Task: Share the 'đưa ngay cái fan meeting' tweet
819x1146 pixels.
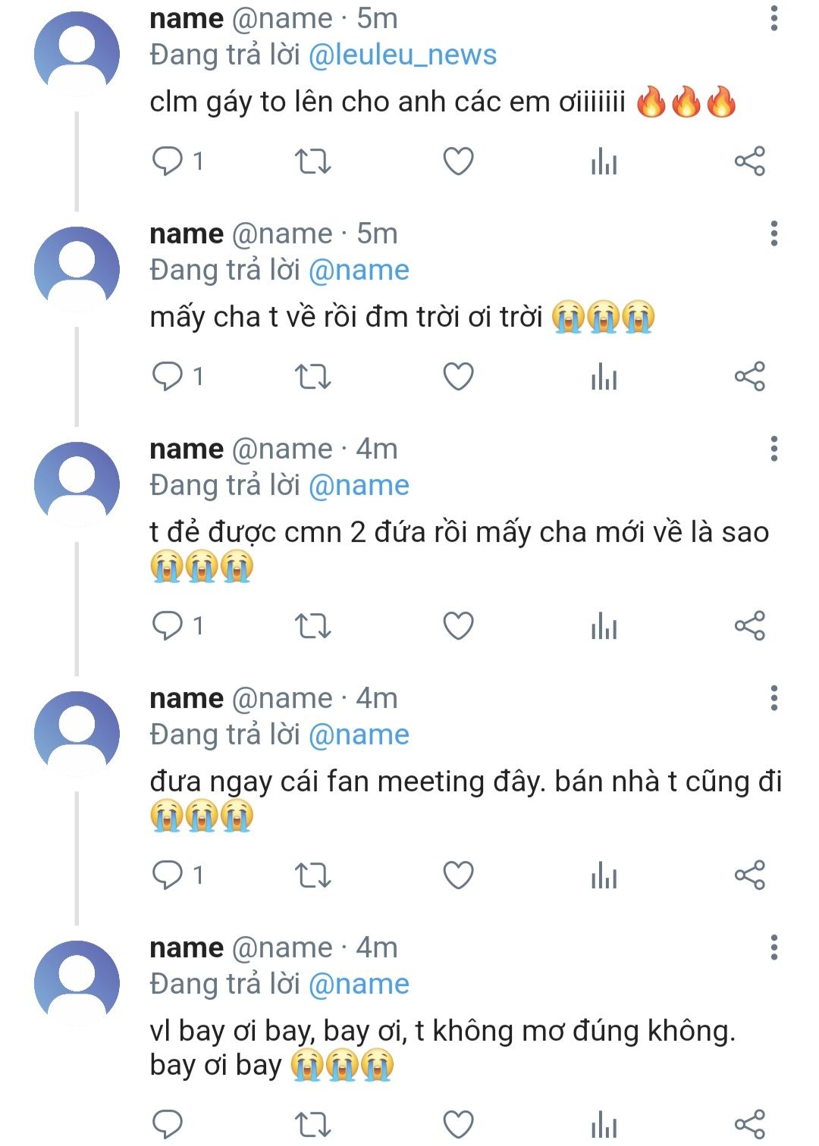Action: click(749, 875)
